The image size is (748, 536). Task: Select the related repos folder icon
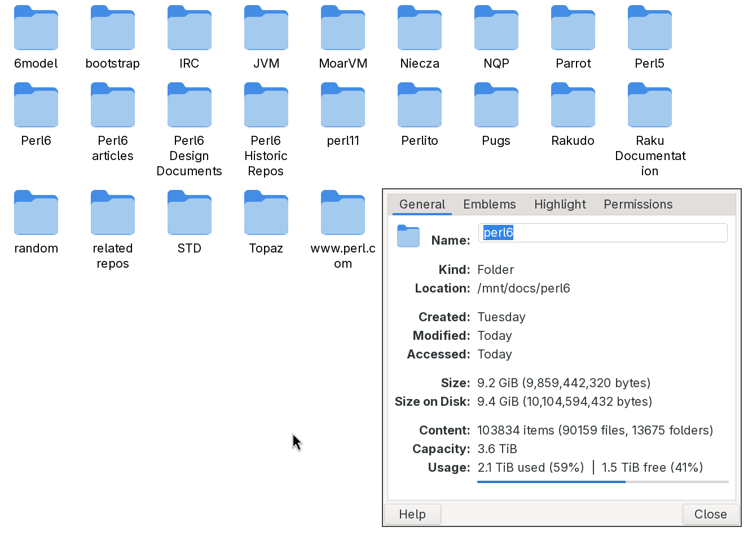[x=113, y=212]
